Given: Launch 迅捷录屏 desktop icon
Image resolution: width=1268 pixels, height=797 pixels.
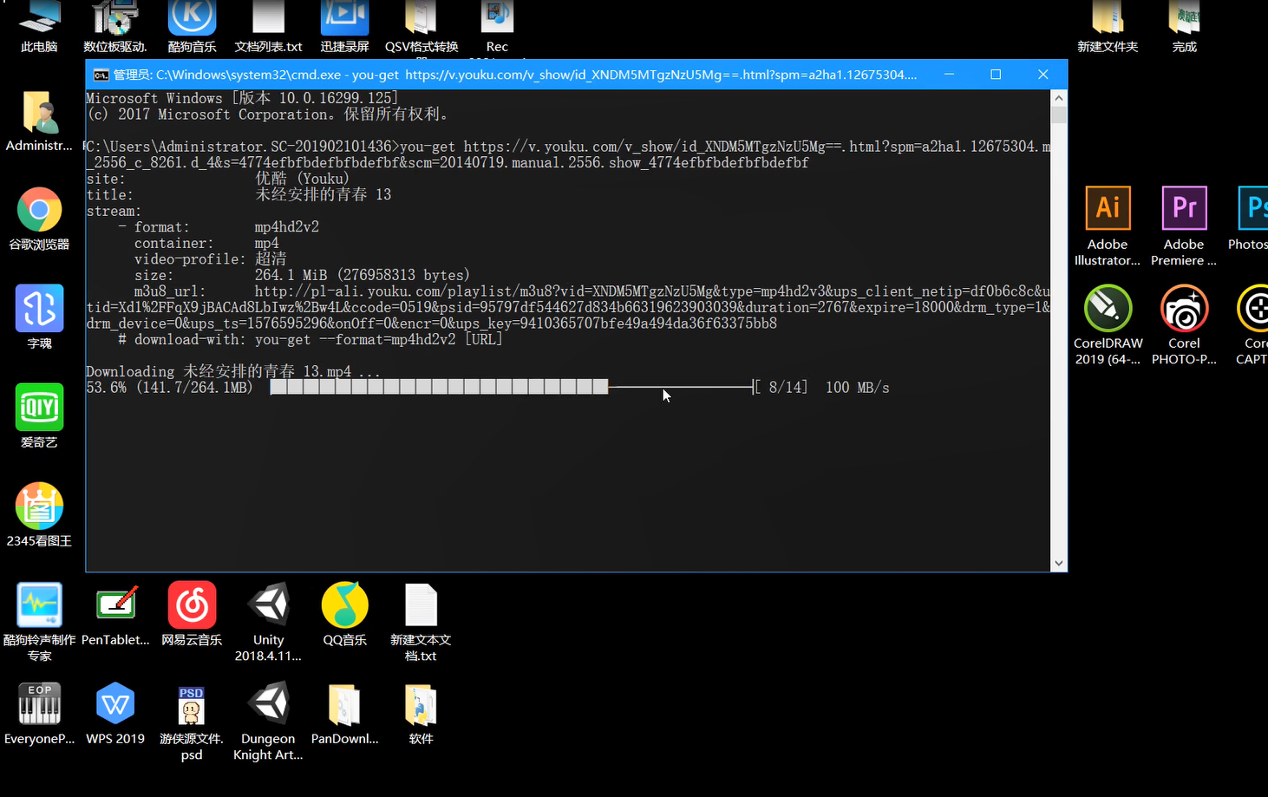Looking at the screenshot, I should (x=344, y=24).
